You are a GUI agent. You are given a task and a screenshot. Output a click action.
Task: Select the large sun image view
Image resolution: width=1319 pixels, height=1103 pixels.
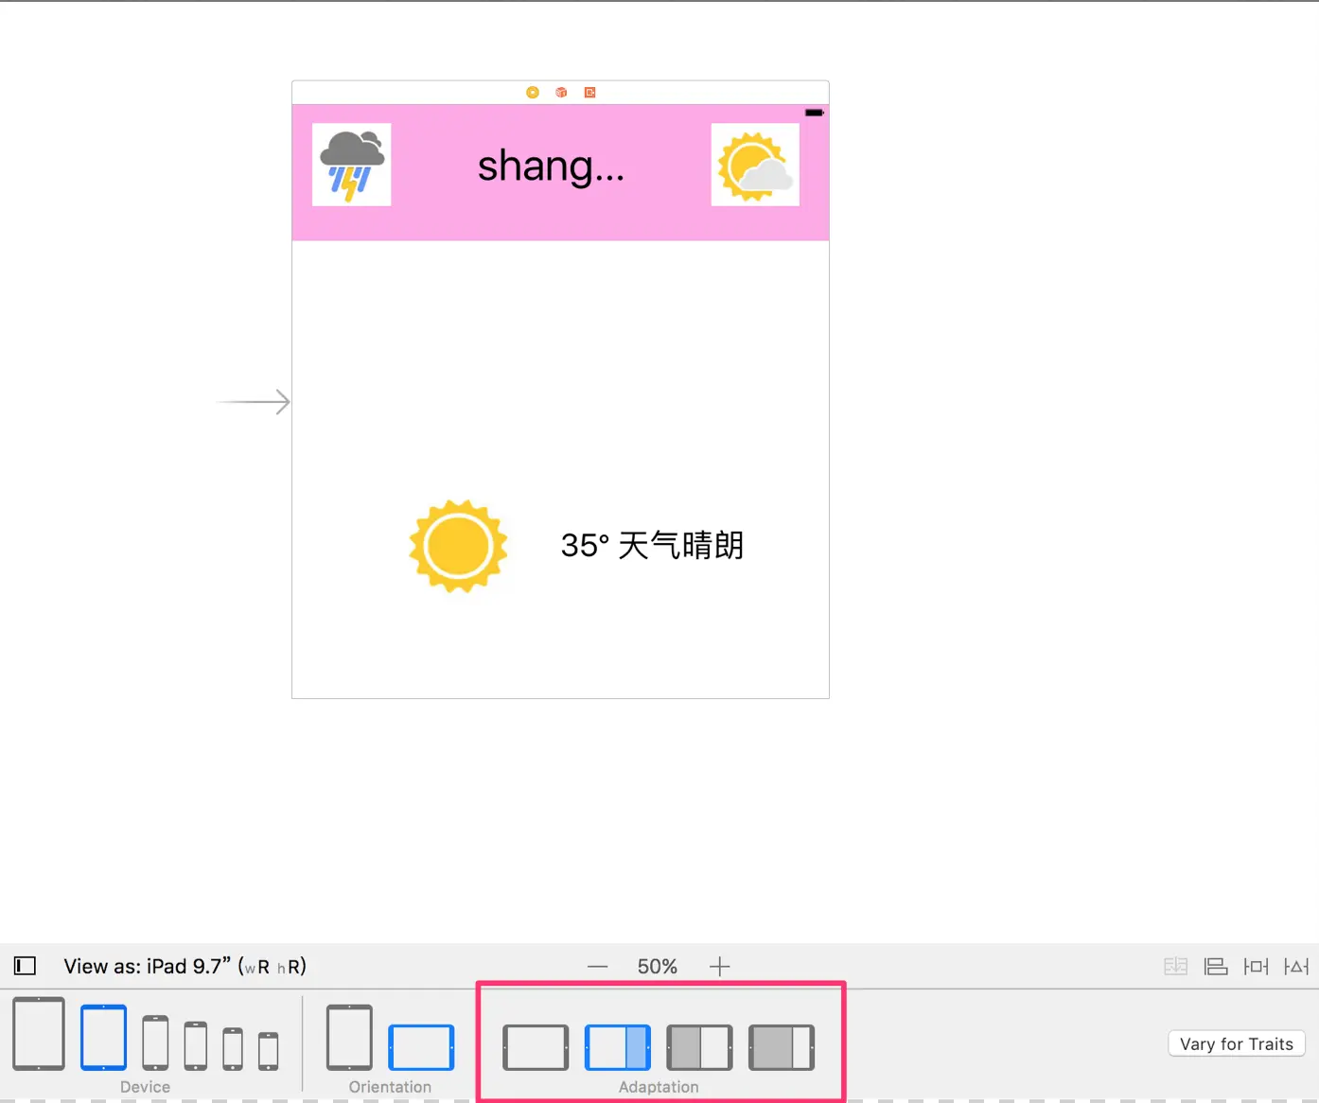458,546
